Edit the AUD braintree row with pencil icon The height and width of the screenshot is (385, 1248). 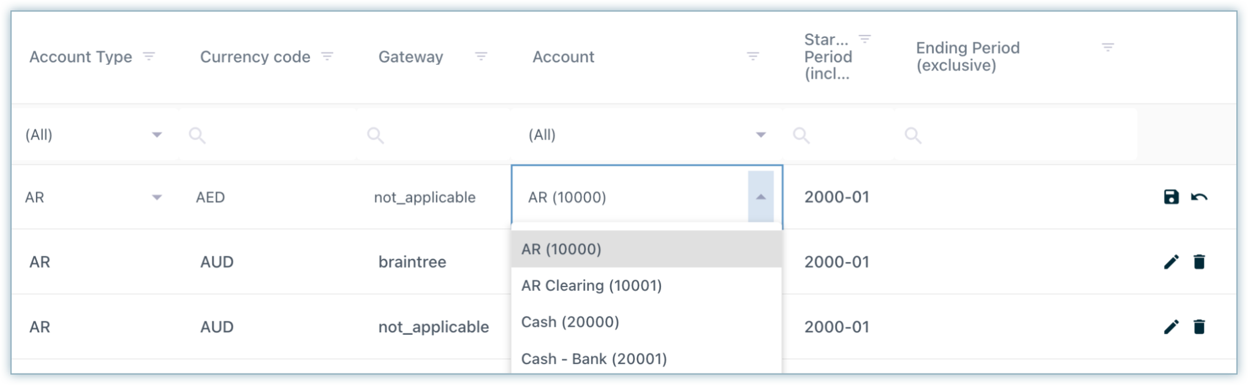click(1171, 262)
